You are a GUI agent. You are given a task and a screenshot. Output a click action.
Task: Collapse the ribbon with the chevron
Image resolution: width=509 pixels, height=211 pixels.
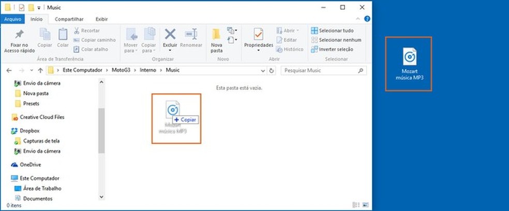pyautogui.click(x=358, y=19)
